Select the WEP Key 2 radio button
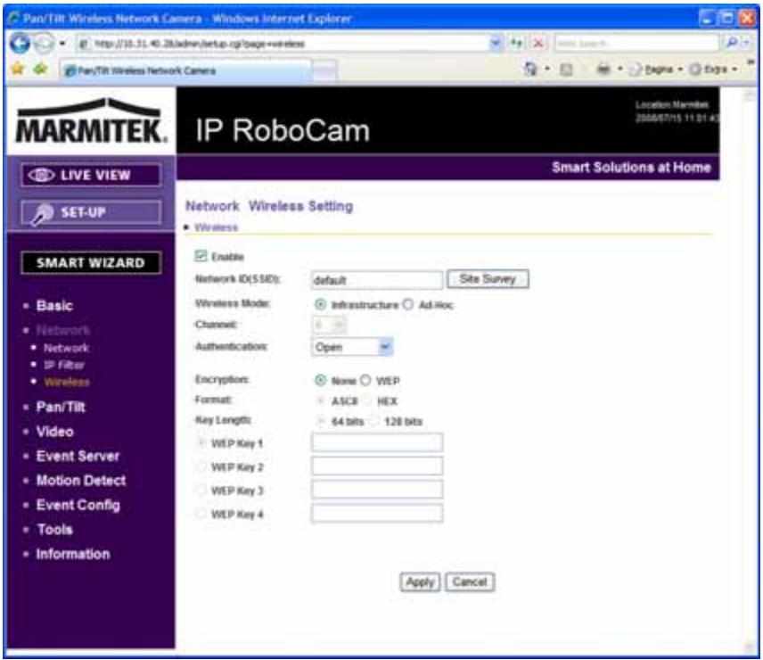This screenshot has height=660, width=763. 201,466
